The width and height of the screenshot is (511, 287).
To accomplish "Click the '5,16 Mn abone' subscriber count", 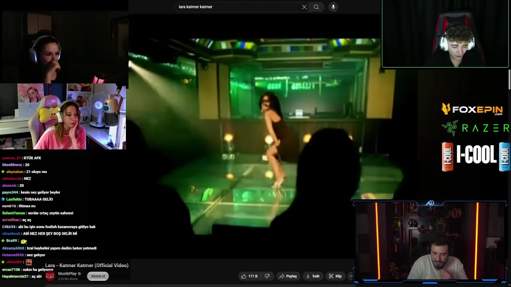I will [x=68, y=279].
